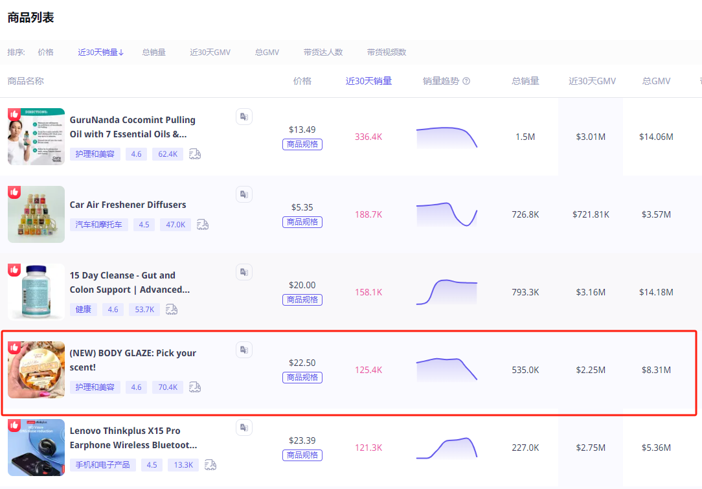Viewport: 702px width, 489px height.
Task: Click translate icon for GuruNanda Cocomint product
Action: [243, 117]
